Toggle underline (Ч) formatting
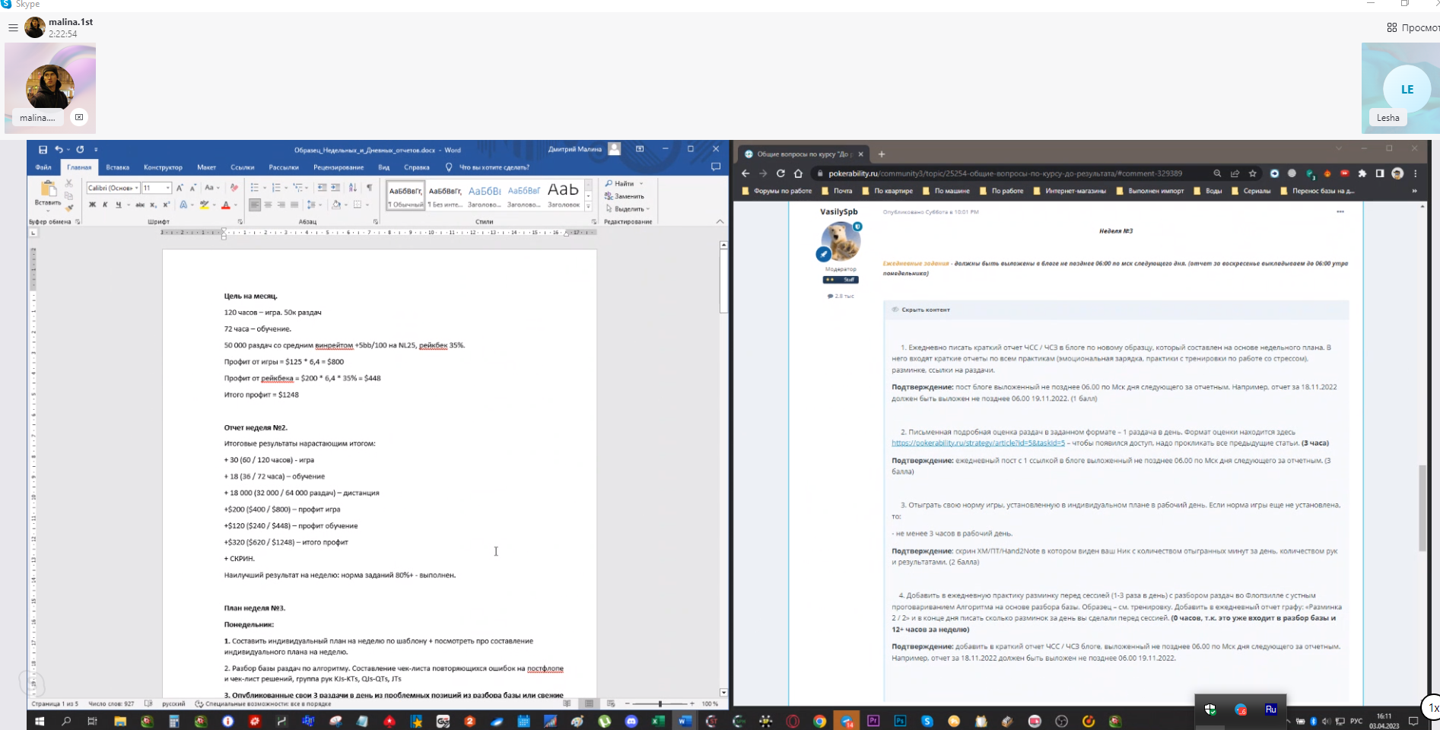 [x=118, y=205]
